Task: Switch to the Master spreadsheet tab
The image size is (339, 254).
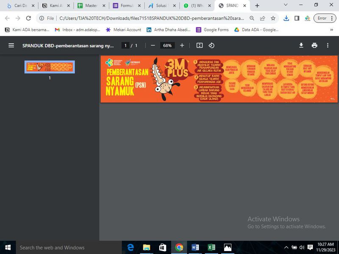Action: (90, 6)
